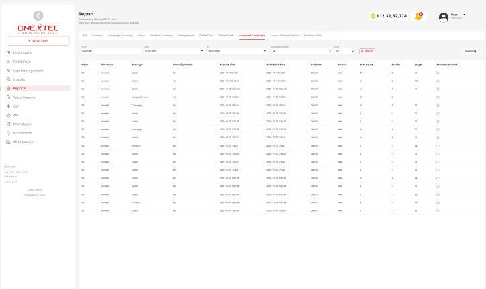Open All Schedule in the sidebar
Viewport: 486px width, 289px height.
pos(23,142)
